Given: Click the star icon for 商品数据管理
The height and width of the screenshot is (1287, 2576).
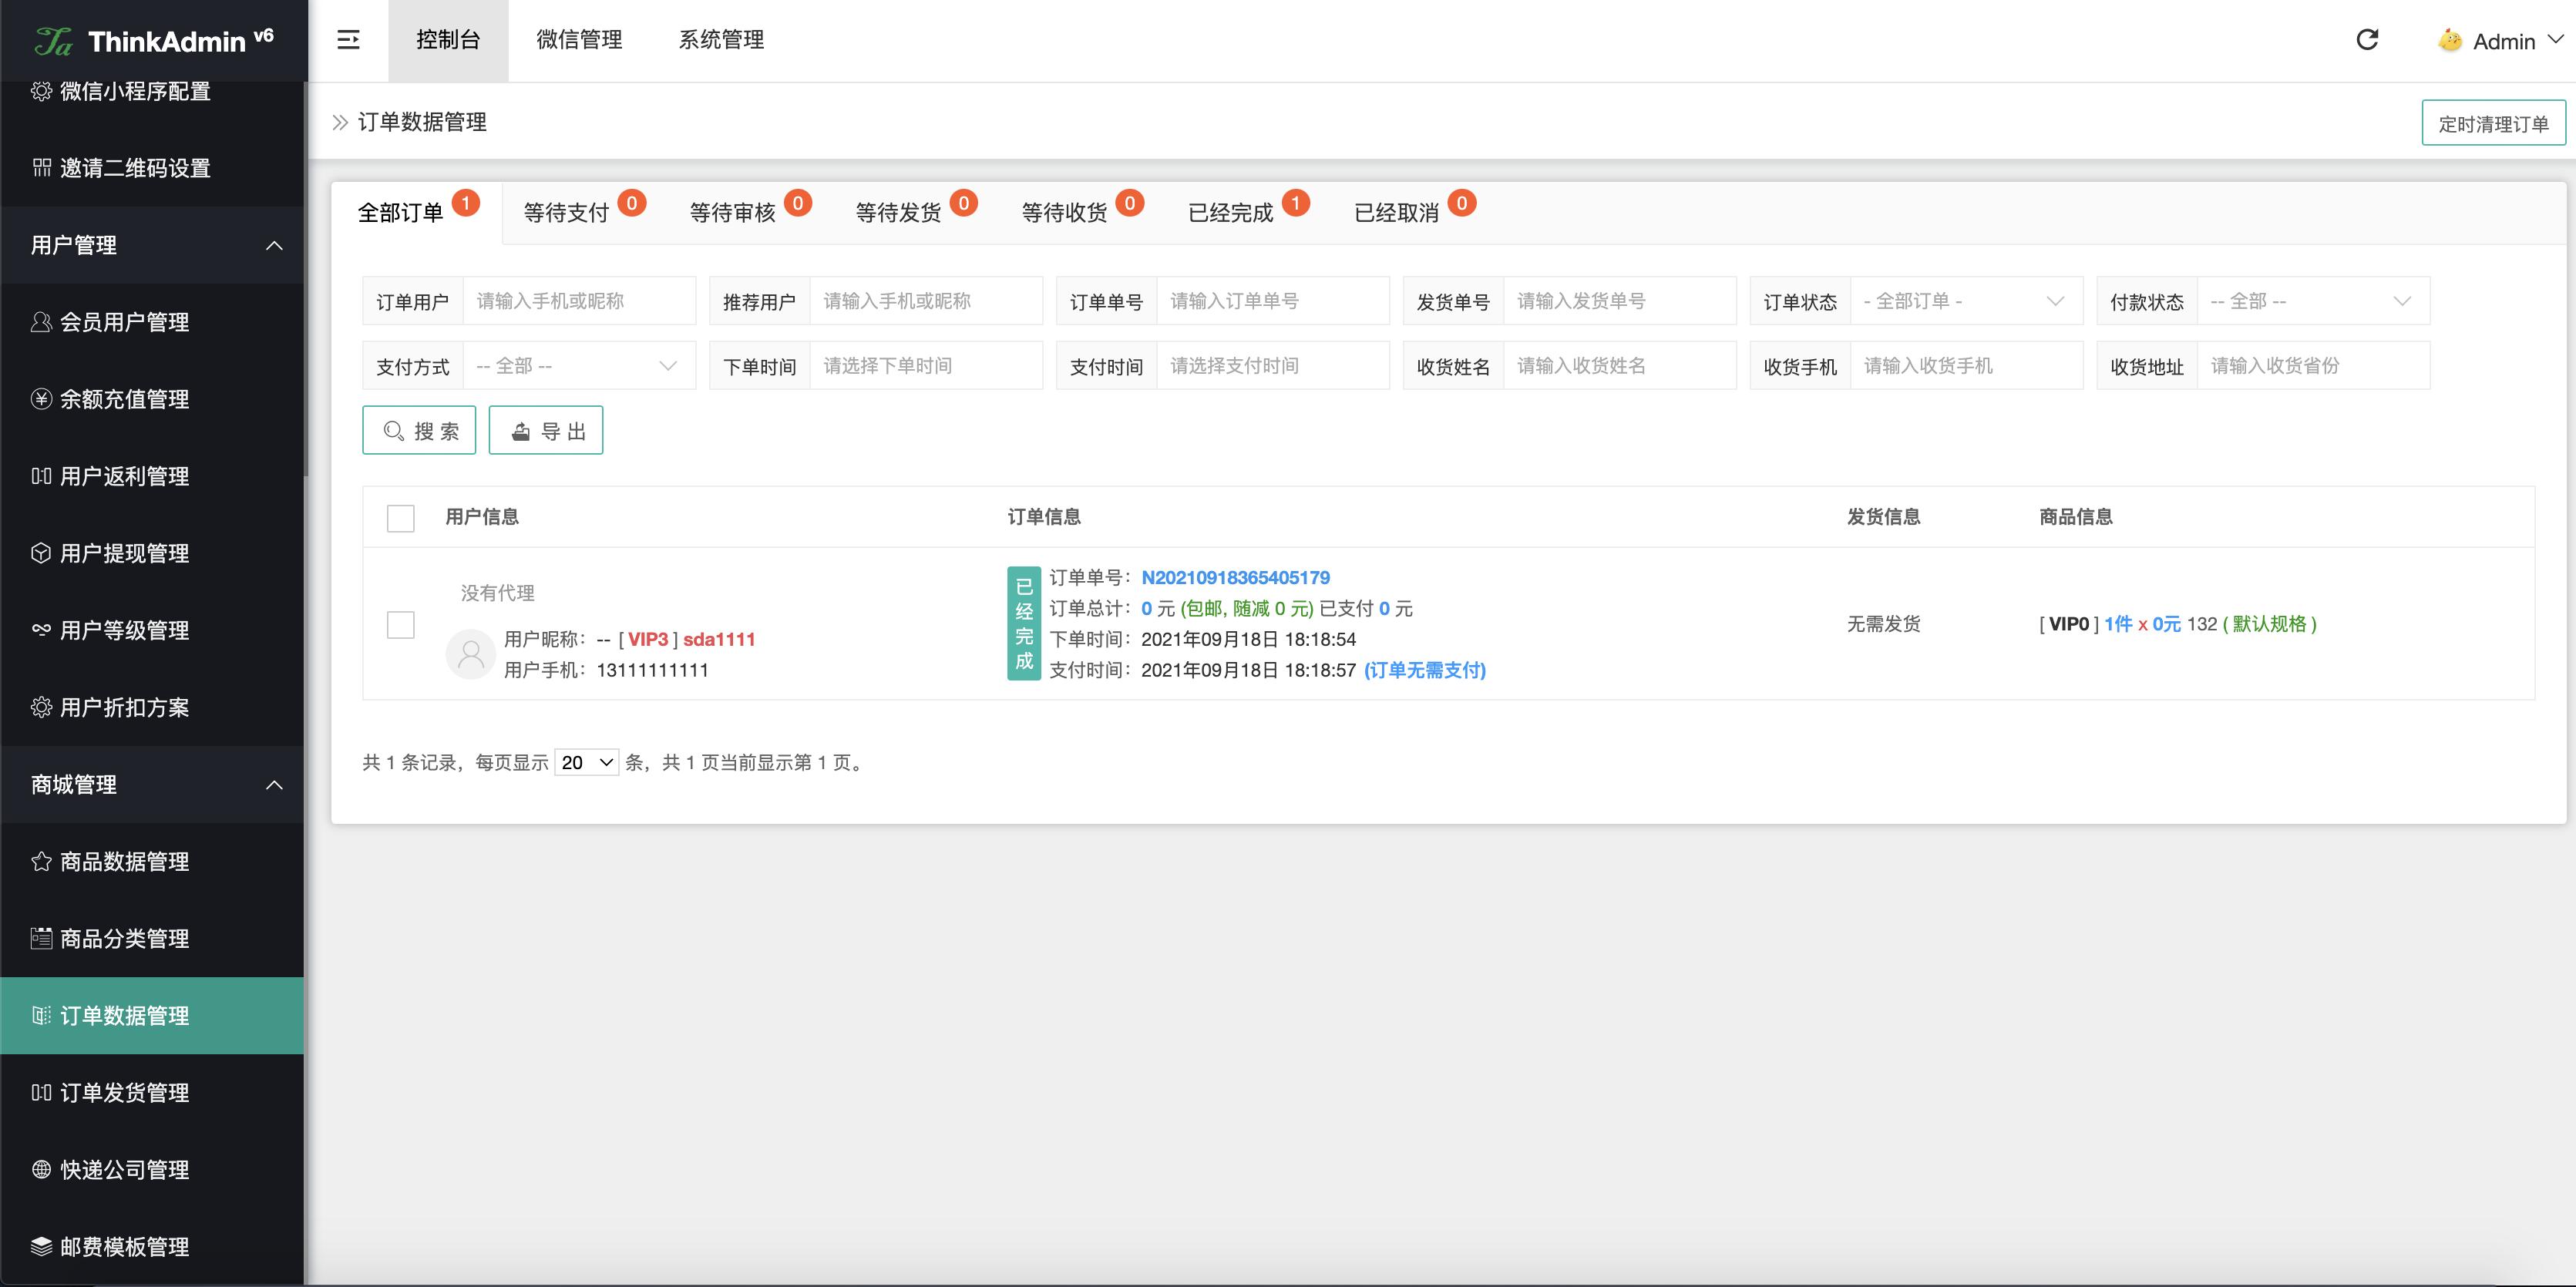Looking at the screenshot, I should click(41, 861).
